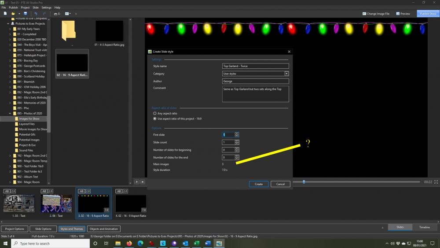
Task: Expand the '001 My Early Years' folder
Action: tap(10, 29)
